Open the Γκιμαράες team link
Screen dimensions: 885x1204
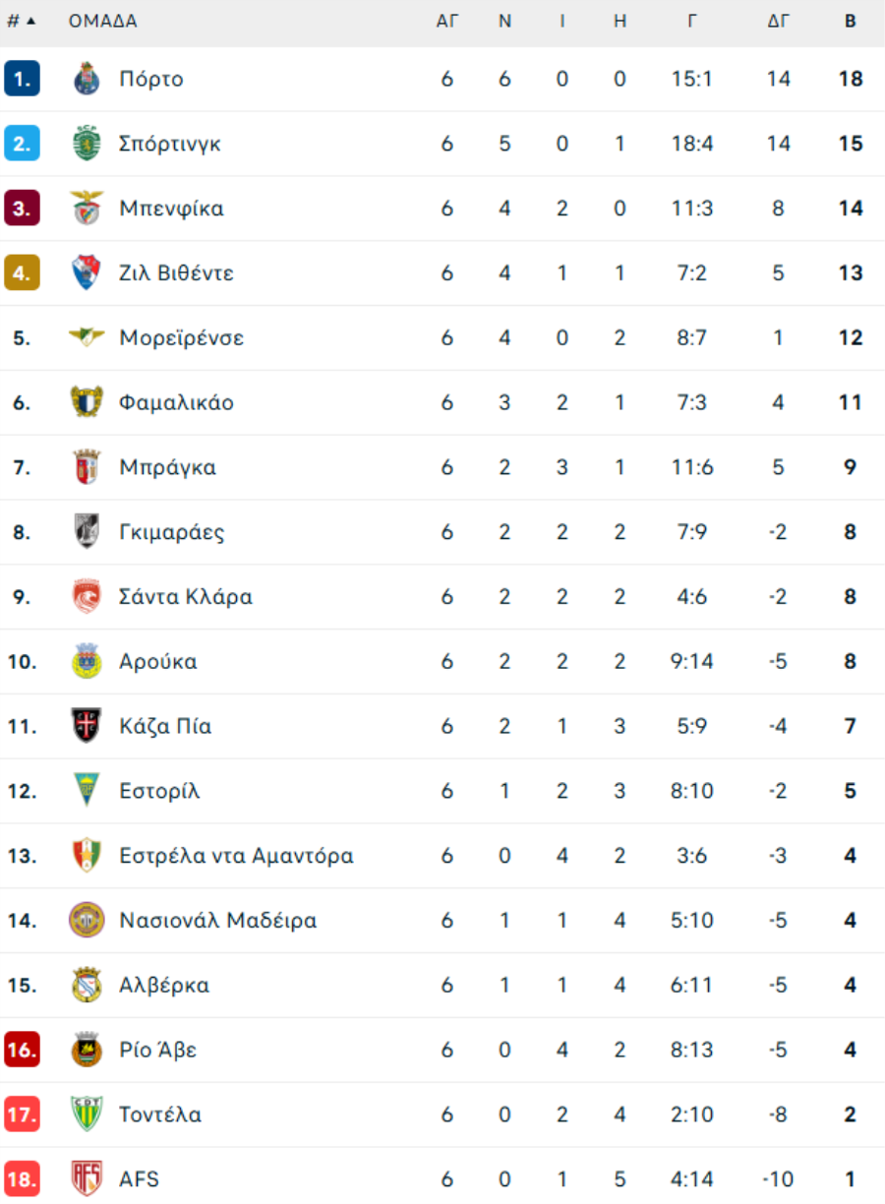[x=172, y=532]
